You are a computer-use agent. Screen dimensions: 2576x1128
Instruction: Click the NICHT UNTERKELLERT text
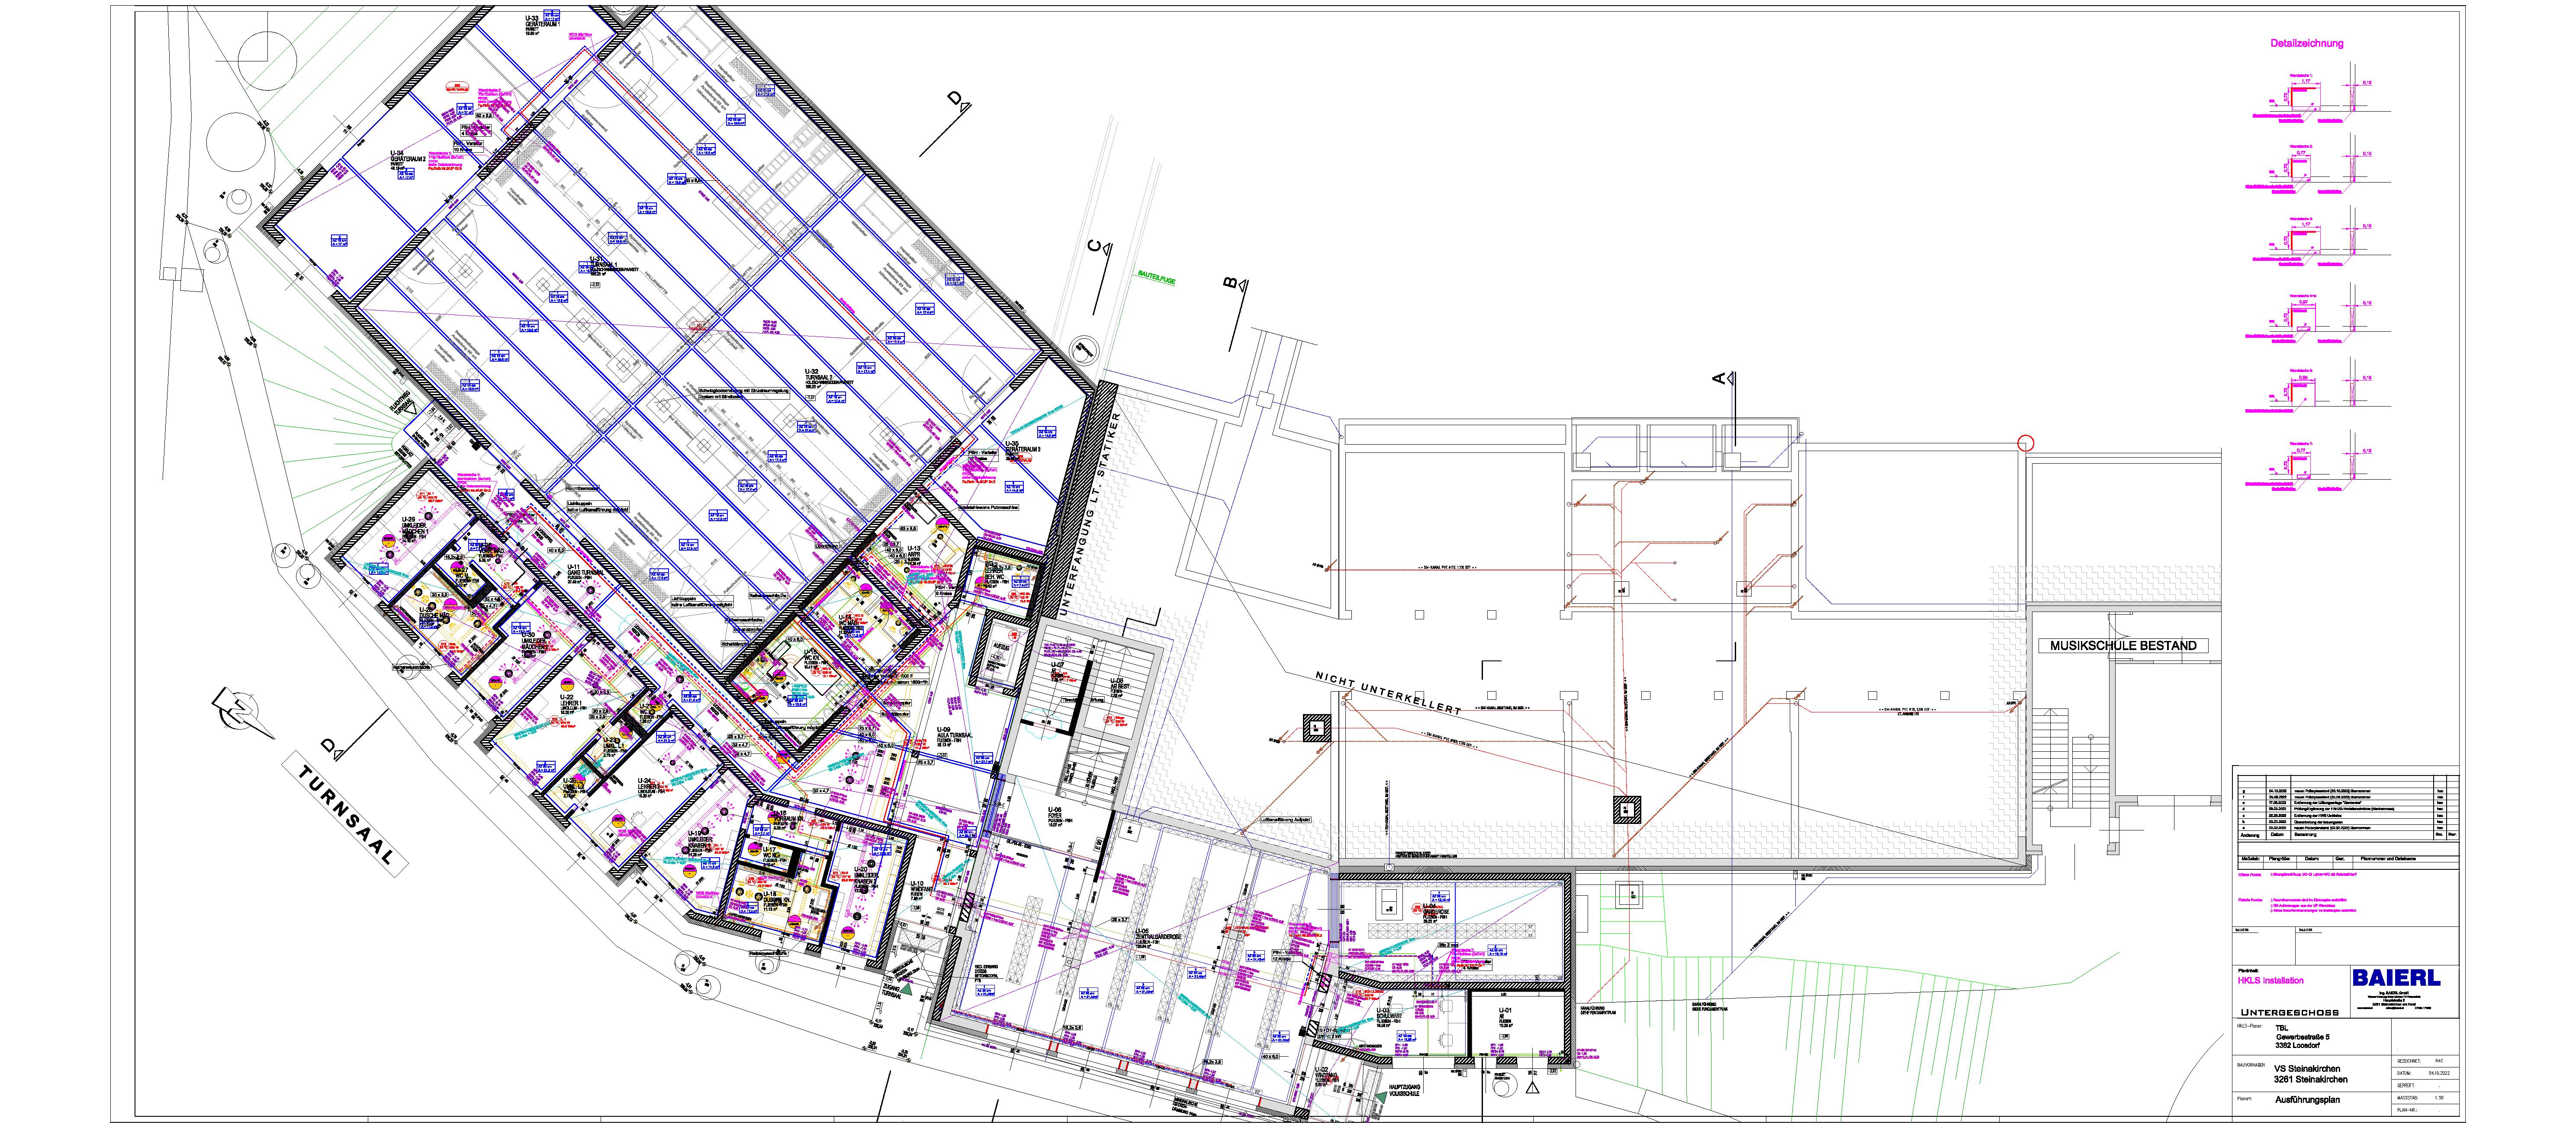[1387, 692]
